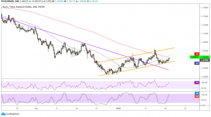Click the 2020 date axis label
Screen dimensions: 211x117
(118, 108)
